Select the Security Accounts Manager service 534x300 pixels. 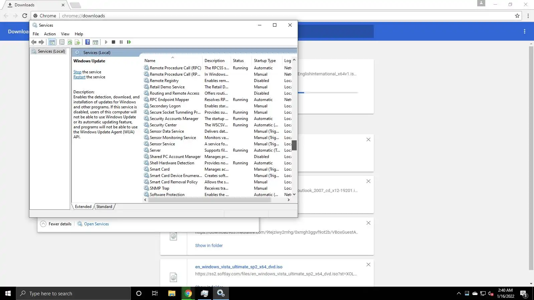[x=218, y=119]
